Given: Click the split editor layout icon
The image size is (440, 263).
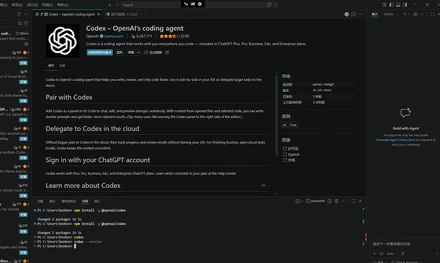Looking at the screenshot, I should (353, 14).
